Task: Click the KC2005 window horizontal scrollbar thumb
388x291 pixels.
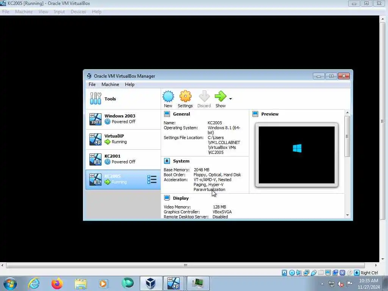Action: click(185, 265)
